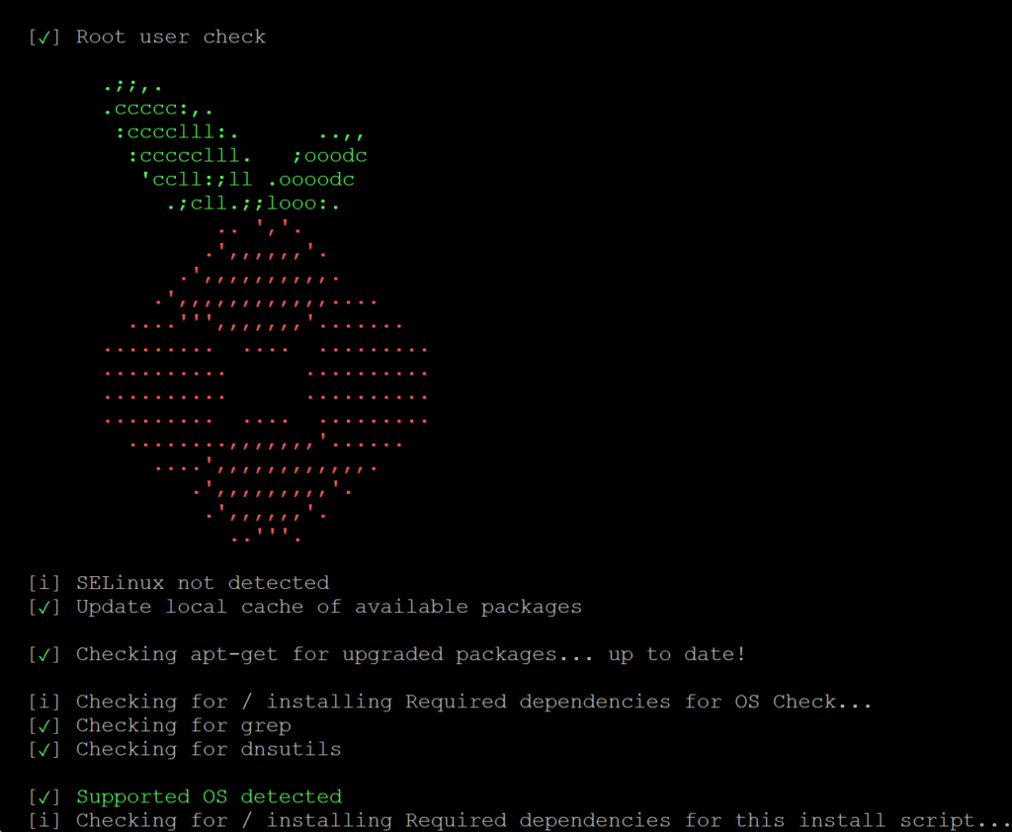Click the checkmark beside Supported OS detected
The height and width of the screenshot is (832, 1012).
tap(43, 797)
